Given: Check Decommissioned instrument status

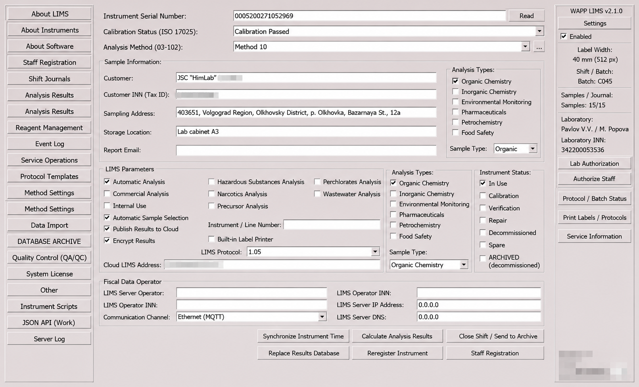Looking at the screenshot, I should [x=483, y=233].
